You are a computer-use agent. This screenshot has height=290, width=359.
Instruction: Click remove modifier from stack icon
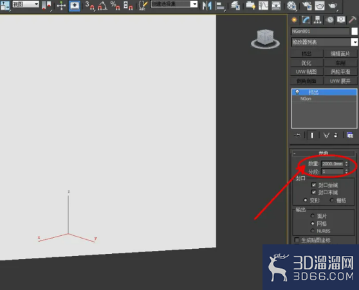pyautogui.click(x=336, y=135)
